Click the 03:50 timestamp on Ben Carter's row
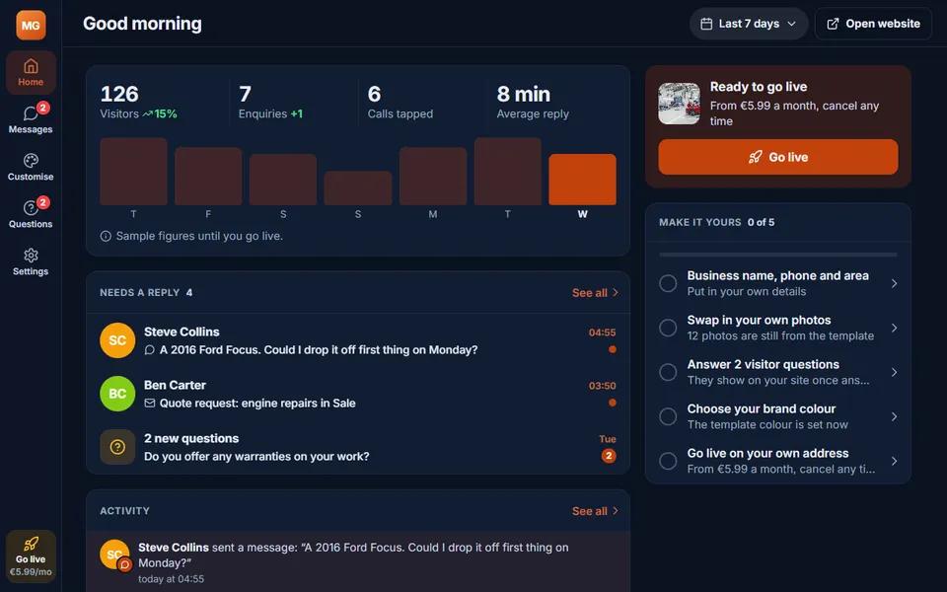947x592 pixels. (x=602, y=386)
